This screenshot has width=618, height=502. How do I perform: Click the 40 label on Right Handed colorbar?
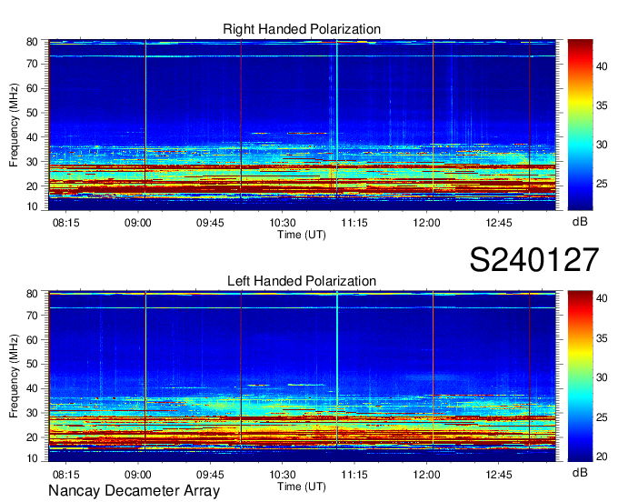[x=602, y=66]
